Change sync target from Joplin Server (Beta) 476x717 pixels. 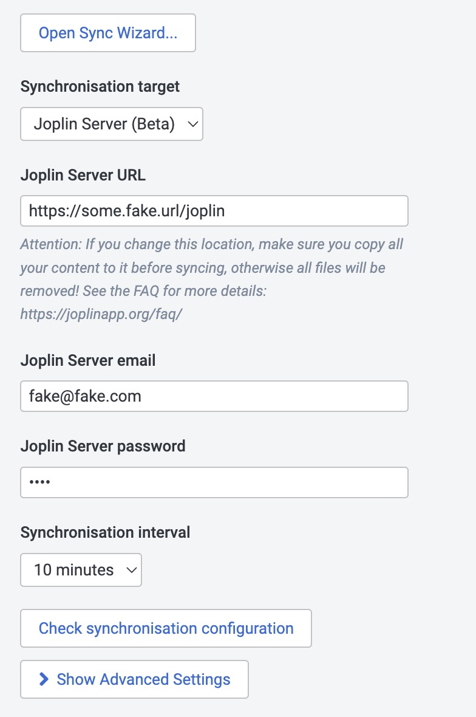click(112, 124)
